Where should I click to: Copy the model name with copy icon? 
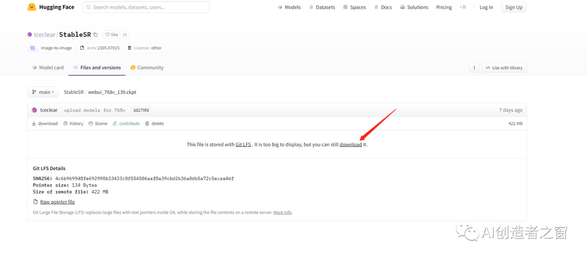pyautogui.click(x=96, y=35)
